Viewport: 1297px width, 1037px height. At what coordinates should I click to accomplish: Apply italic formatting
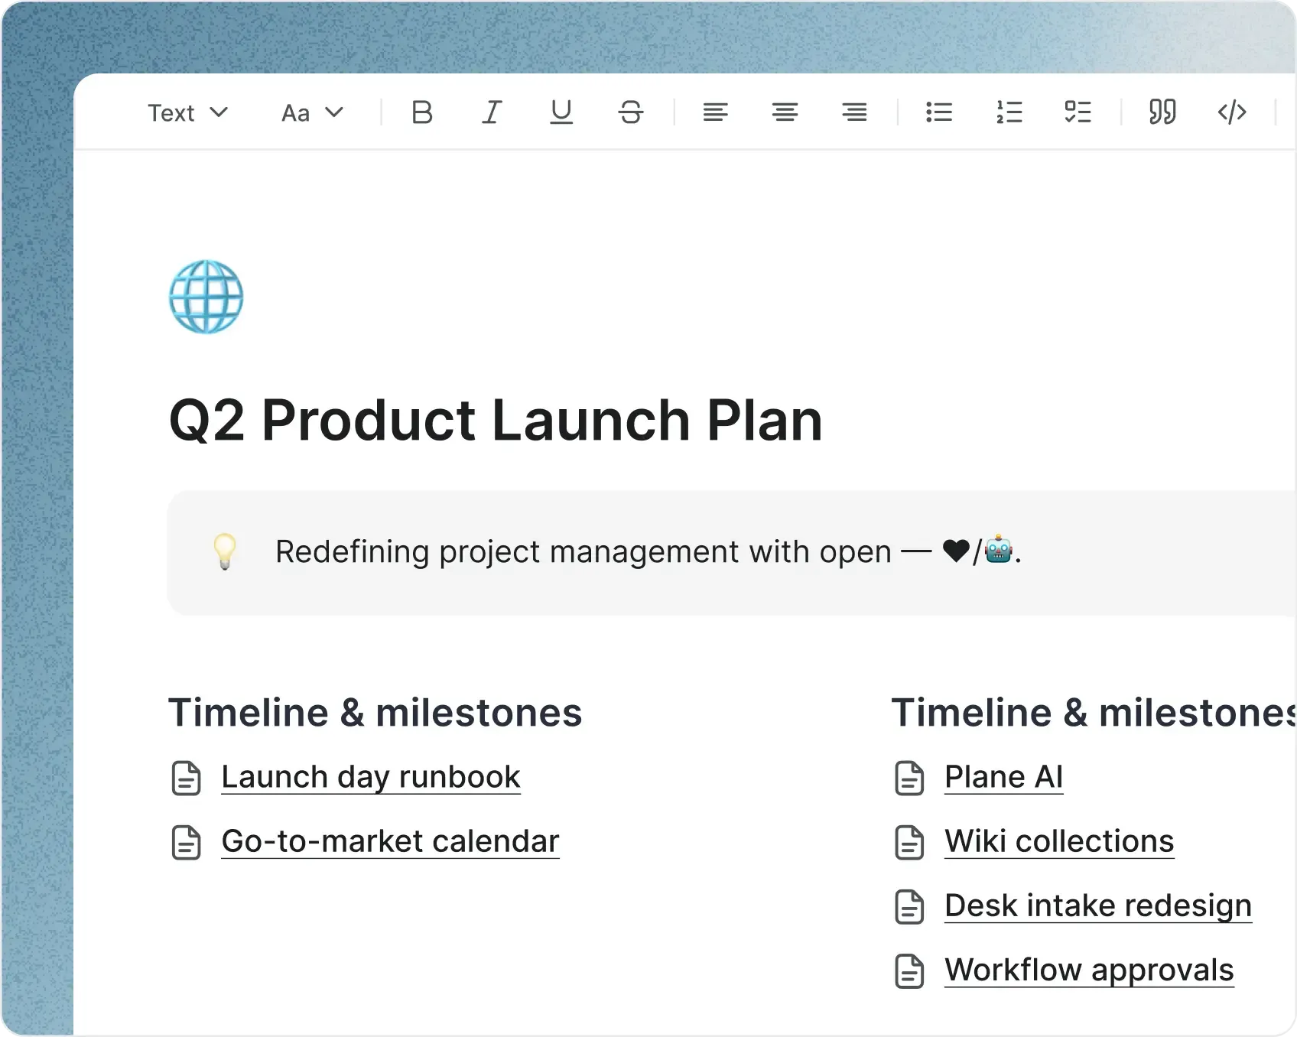[x=492, y=112]
